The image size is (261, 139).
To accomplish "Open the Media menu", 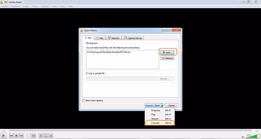I will click(x=5, y=6).
